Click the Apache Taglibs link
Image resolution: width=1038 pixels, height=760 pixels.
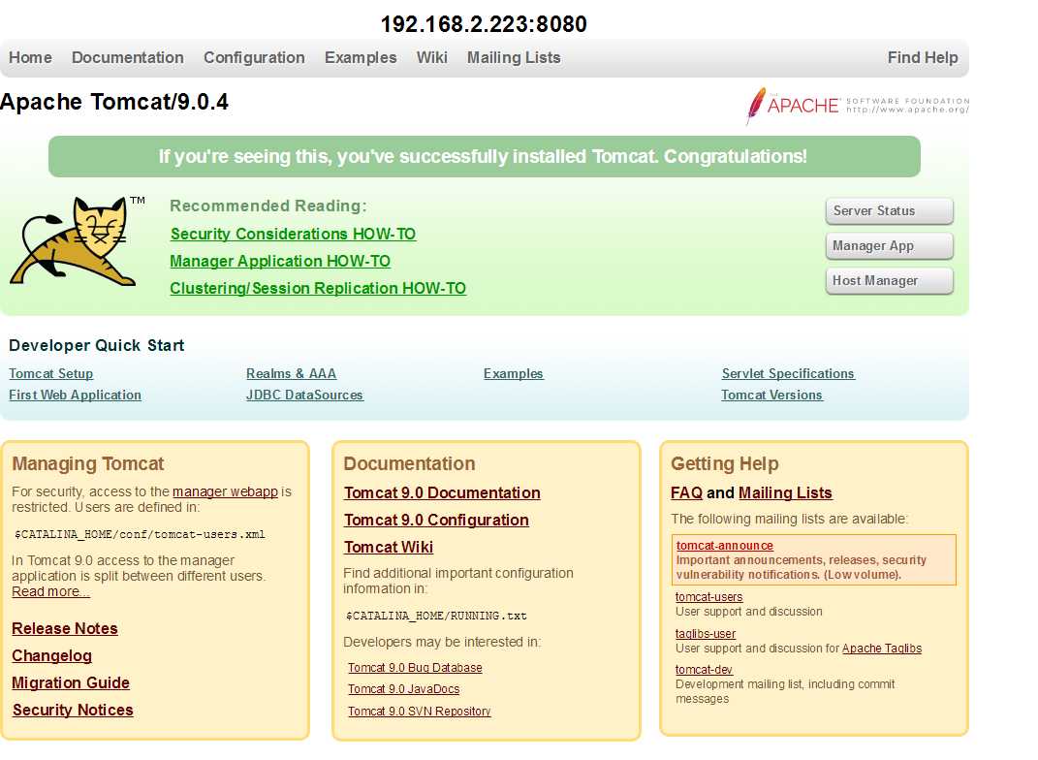click(x=882, y=649)
